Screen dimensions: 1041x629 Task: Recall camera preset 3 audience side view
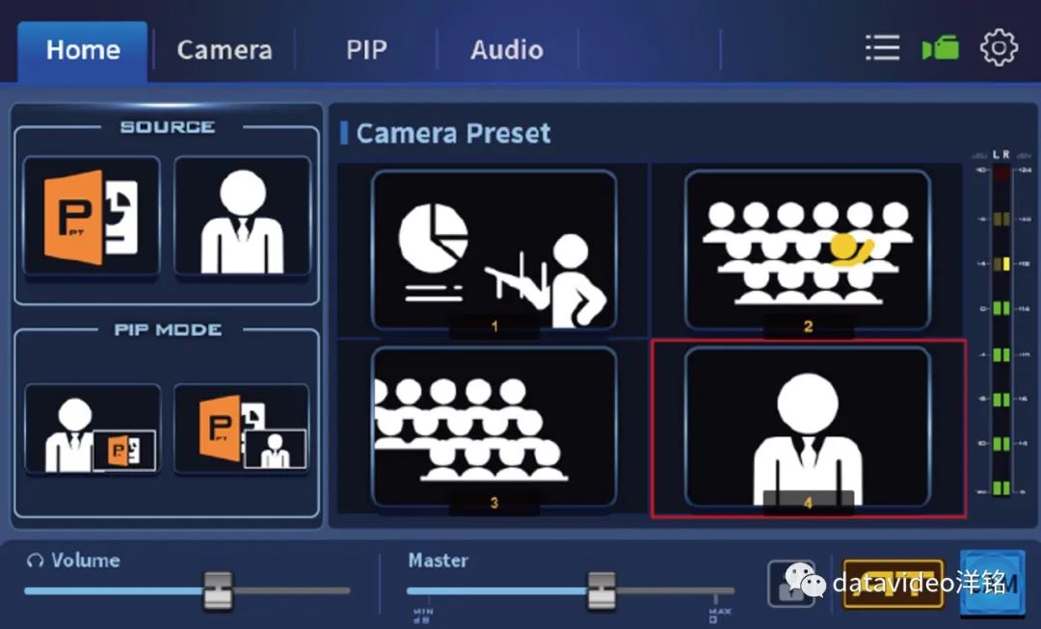494,426
